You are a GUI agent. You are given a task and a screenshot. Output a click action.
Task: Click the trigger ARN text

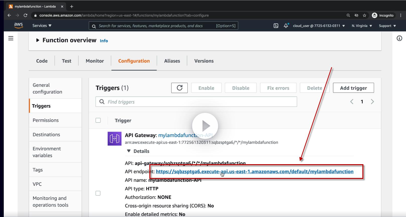coord(201,142)
